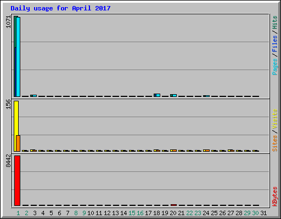
Task: Click the 'Daily usage for April 2017' title
Action: pos(60,8)
